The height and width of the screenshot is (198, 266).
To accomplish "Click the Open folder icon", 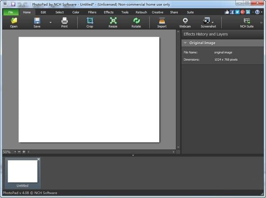I will (x=14, y=20).
